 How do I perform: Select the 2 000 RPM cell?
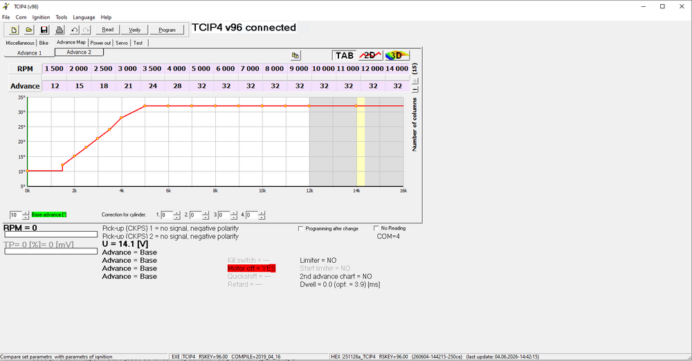(x=79, y=68)
